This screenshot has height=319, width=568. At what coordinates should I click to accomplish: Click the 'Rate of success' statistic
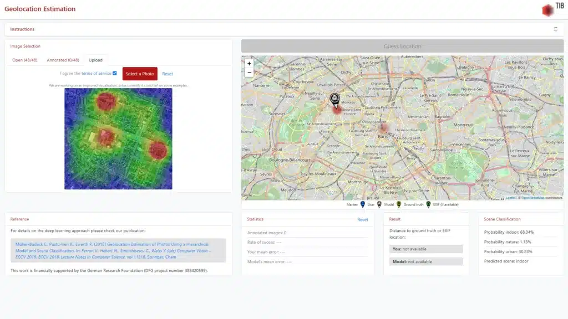coord(265,243)
